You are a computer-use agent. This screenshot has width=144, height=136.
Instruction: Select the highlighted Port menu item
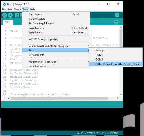point(56,50)
